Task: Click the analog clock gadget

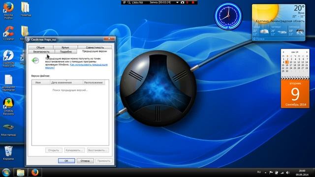Action: pyautogui.click(x=228, y=16)
